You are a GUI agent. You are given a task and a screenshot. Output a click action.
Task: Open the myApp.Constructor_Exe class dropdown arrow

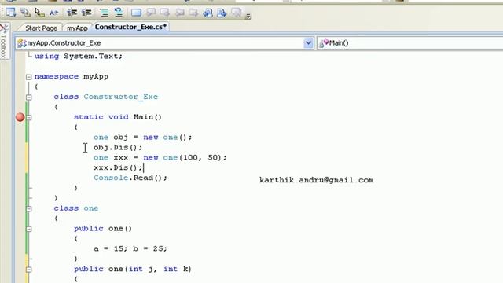308,43
